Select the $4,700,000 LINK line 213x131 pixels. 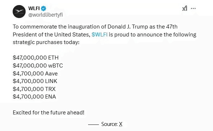click(x=35, y=81)
